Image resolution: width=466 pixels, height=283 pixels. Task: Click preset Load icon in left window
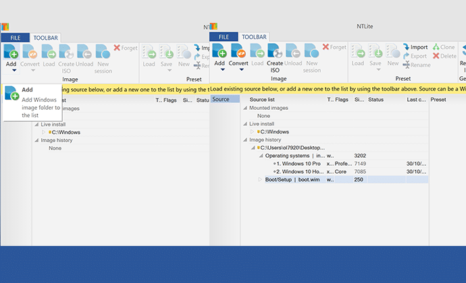coord(149,52)
